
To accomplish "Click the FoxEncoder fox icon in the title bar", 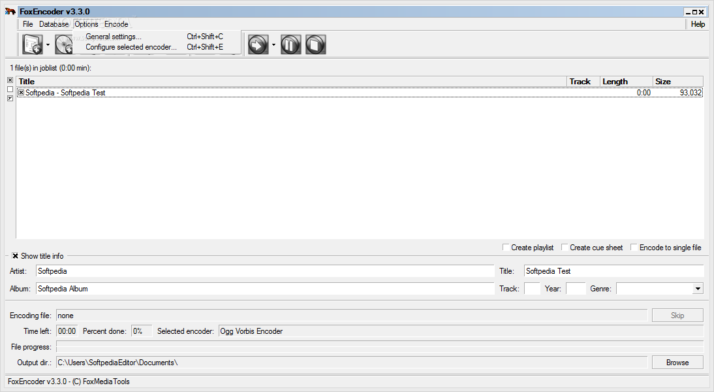I will point(10,11).
